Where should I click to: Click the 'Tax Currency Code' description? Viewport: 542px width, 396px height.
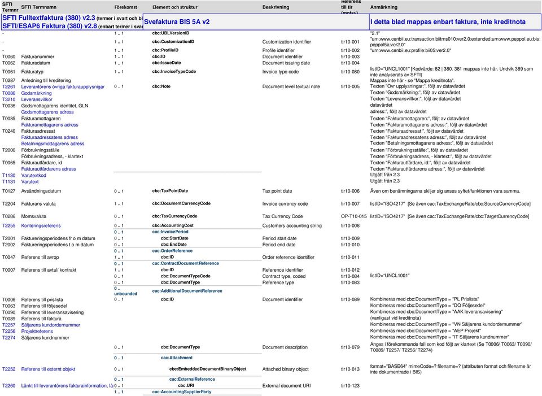pyautogui.click(x=282, y=216)
